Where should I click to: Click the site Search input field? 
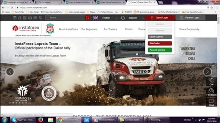(x=65, y=18)
